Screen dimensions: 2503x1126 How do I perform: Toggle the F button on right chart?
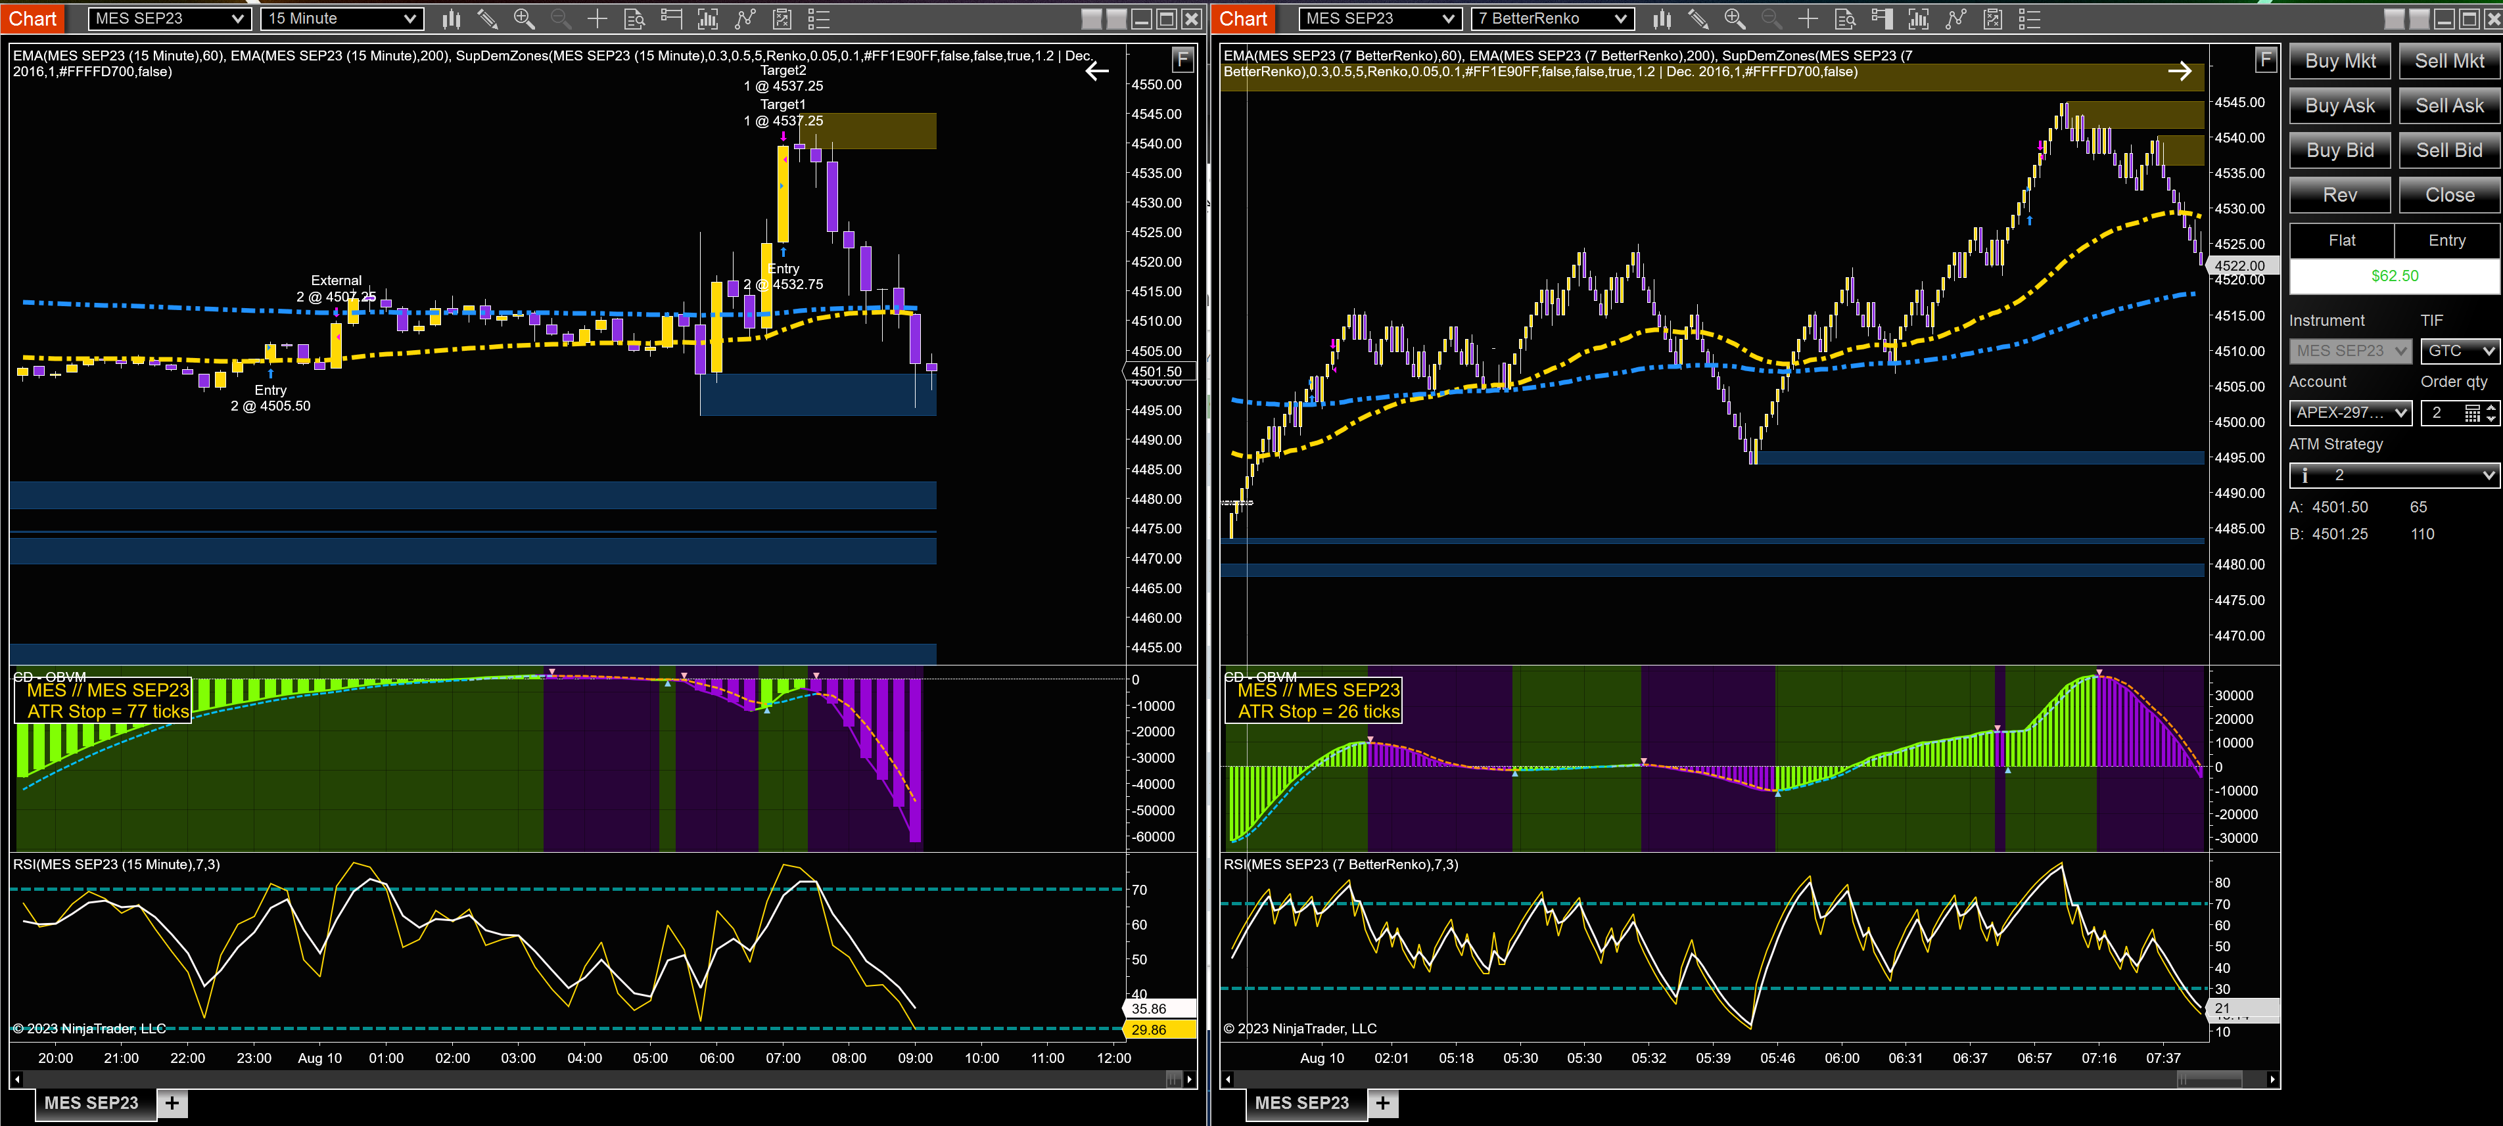click(2265, 59)
